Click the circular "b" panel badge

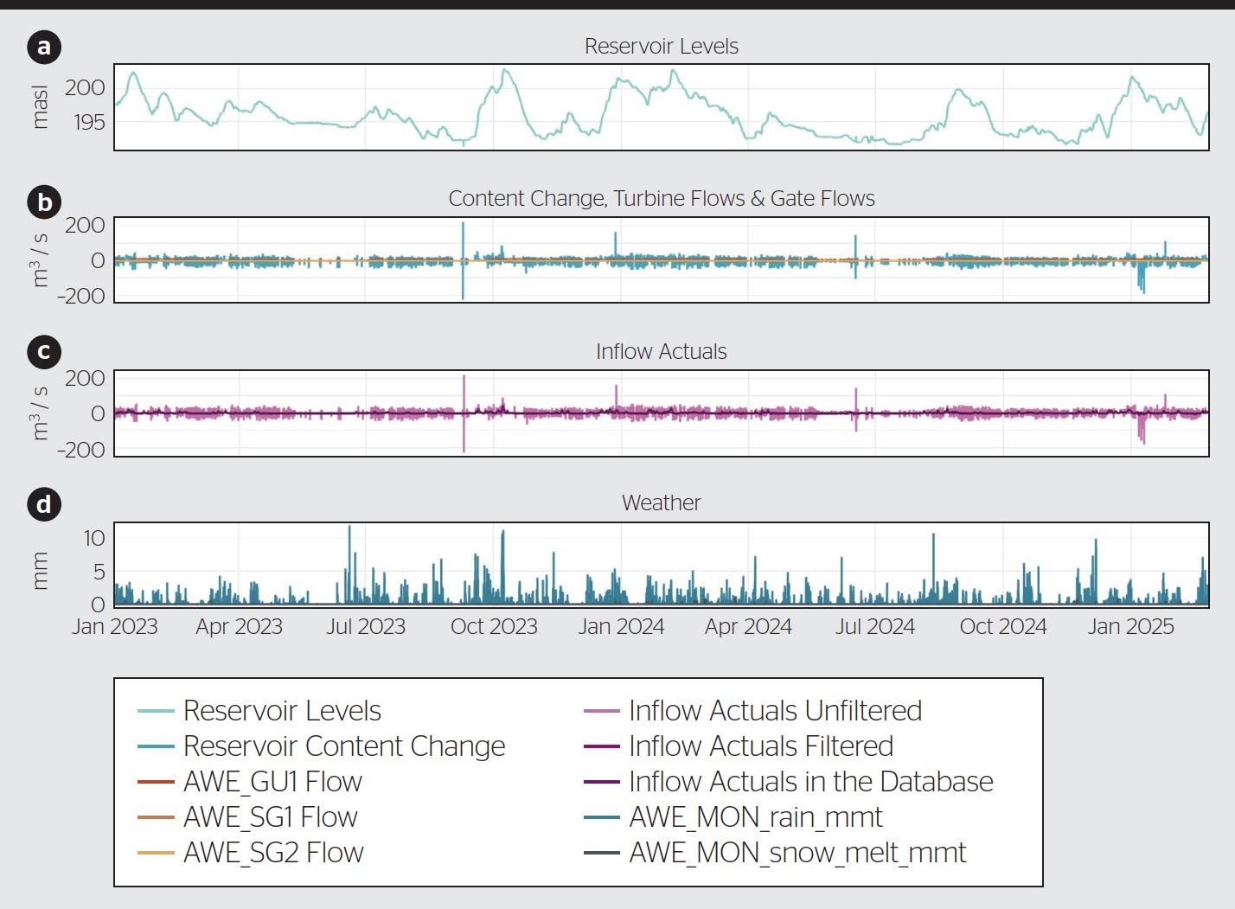(44, 202)
